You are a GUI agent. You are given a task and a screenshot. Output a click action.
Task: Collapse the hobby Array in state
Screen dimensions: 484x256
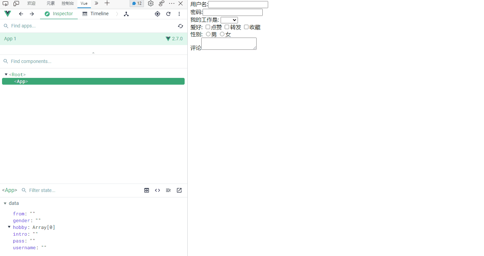pyautogui.click(x=9, y=227)
